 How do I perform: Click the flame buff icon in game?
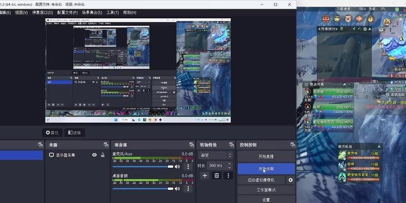click(x=371, y=18)
